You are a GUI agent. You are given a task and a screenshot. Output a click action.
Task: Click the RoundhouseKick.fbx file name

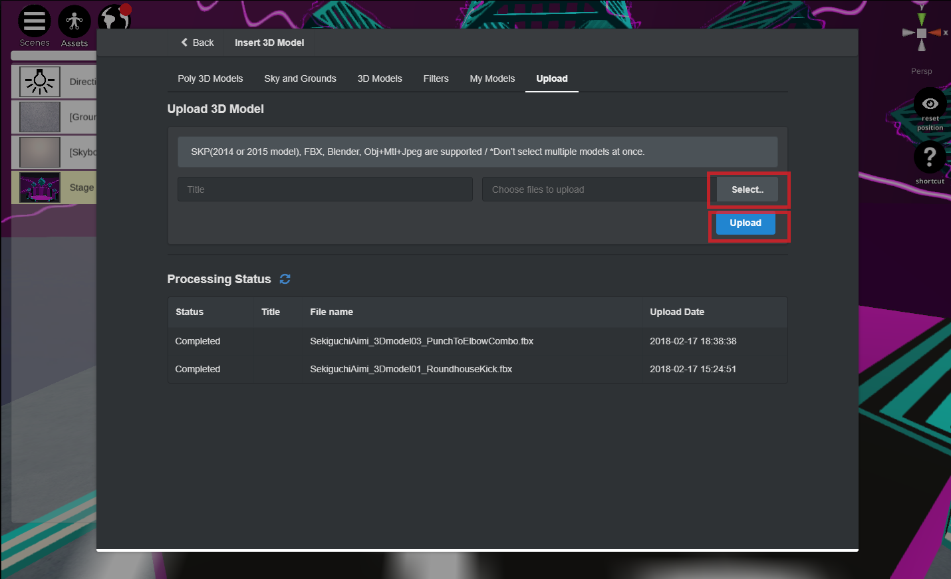(x=411, y=369)
